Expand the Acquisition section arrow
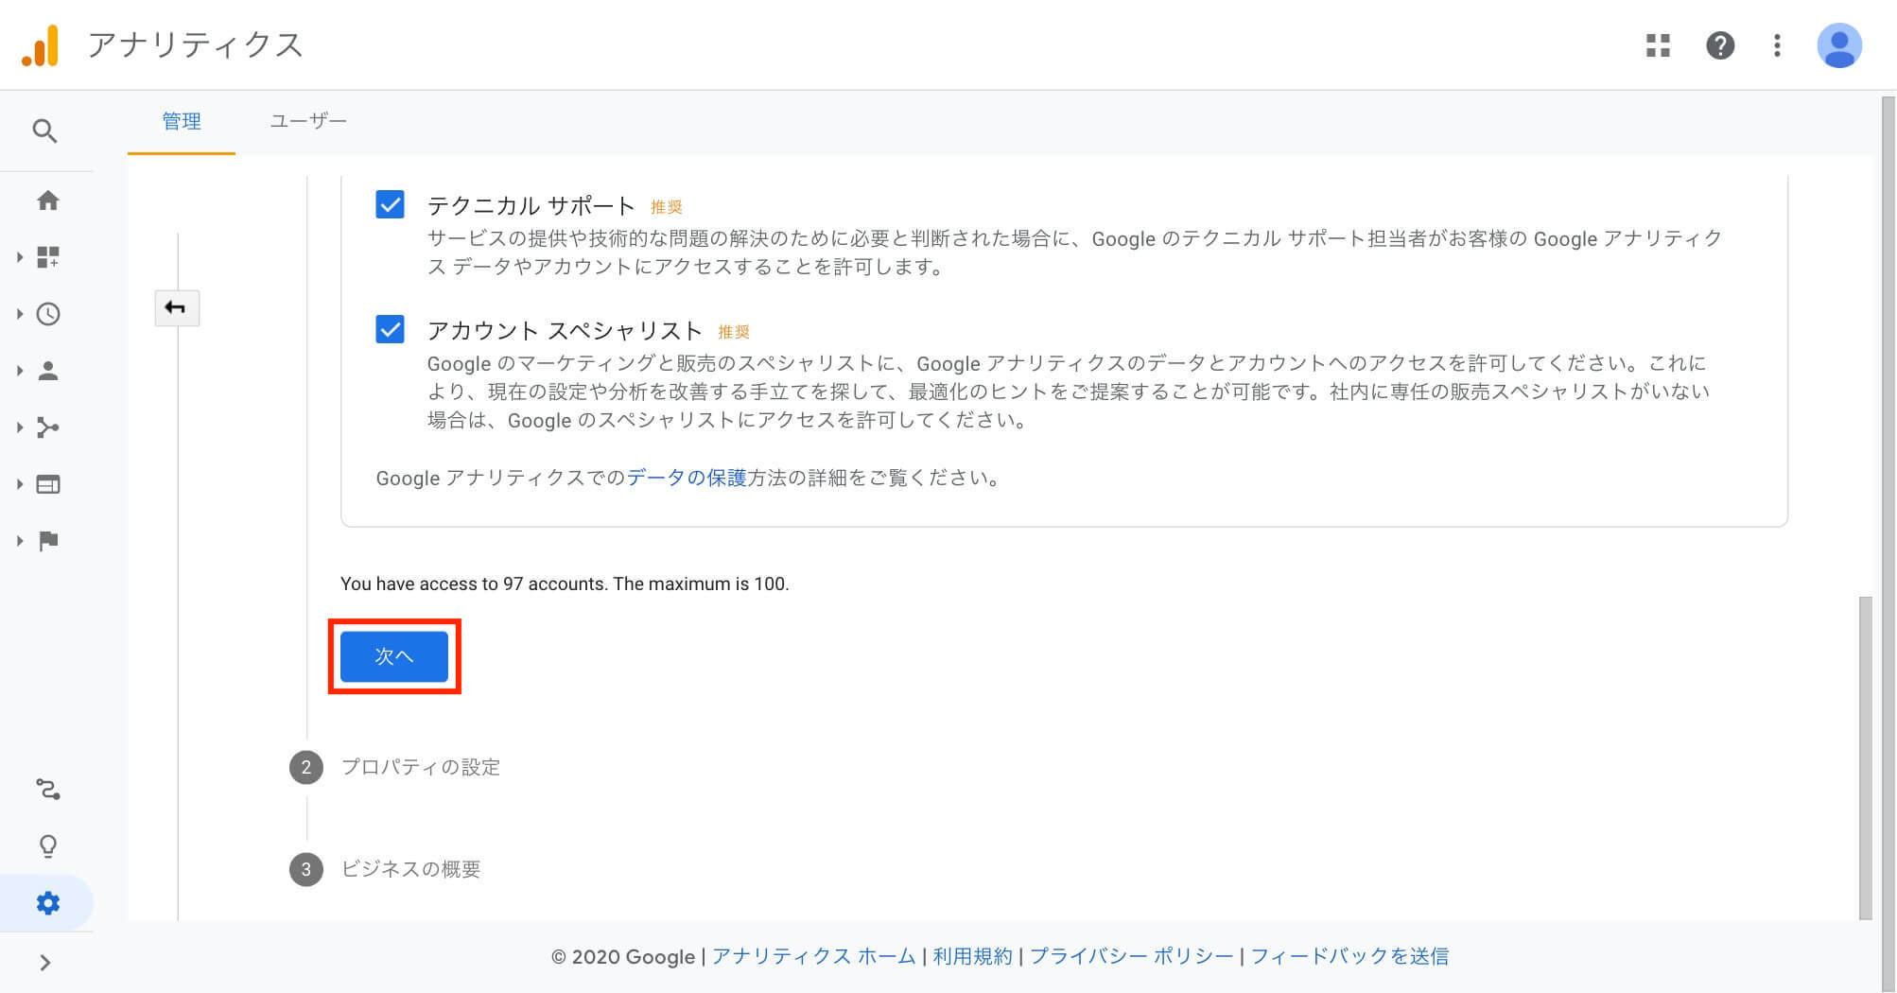 coord(20,427)
